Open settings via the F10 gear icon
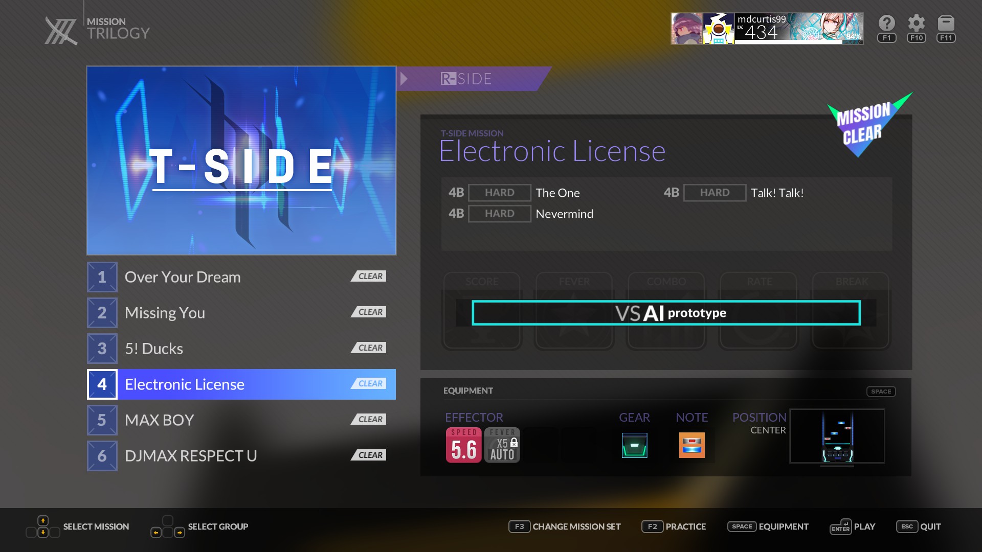This screenshot has width=982, height=552. coord(916,24)
